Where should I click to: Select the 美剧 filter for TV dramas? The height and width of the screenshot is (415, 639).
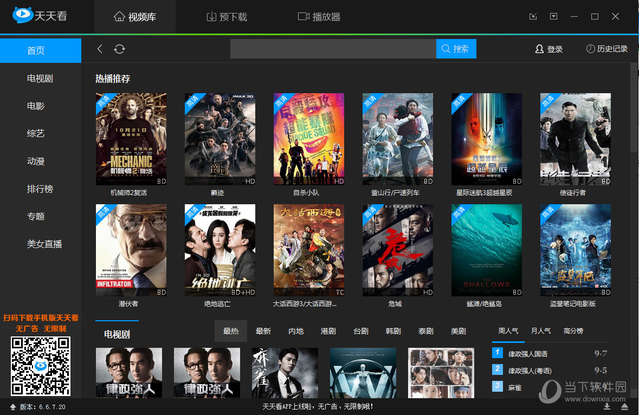pos(458,331)
